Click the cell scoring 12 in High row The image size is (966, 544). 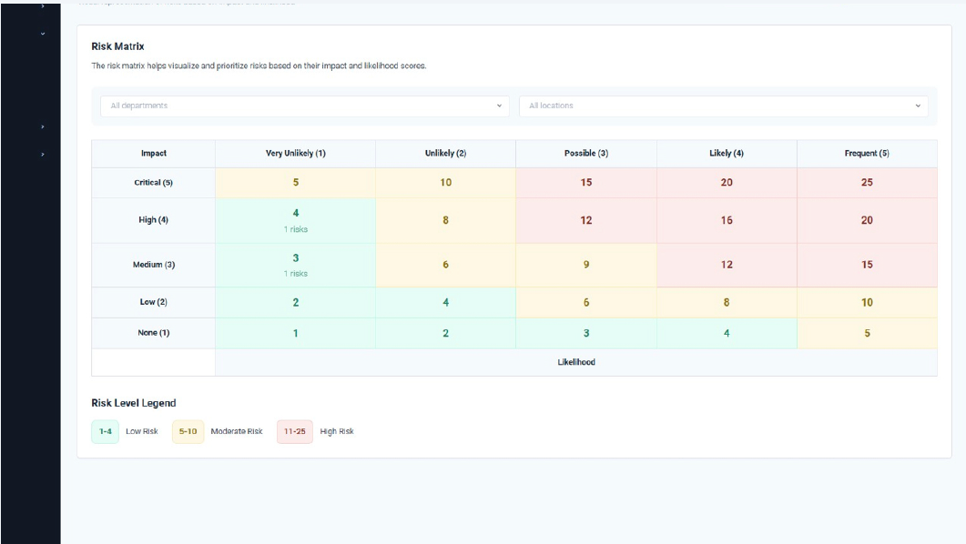(585, 220)
